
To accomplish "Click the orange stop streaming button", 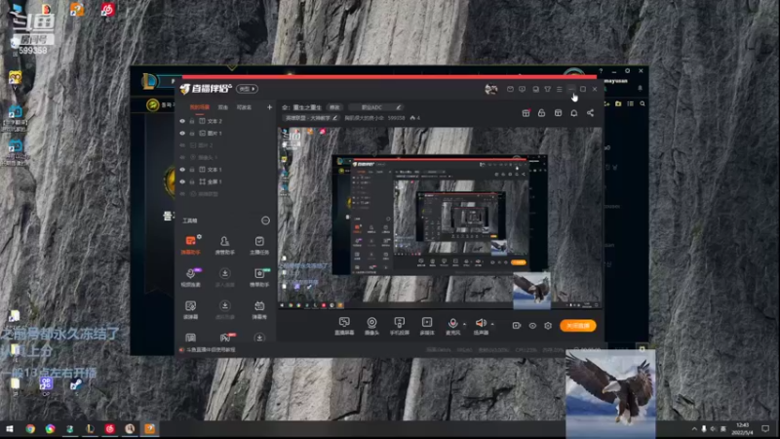I will coord(578,326).
